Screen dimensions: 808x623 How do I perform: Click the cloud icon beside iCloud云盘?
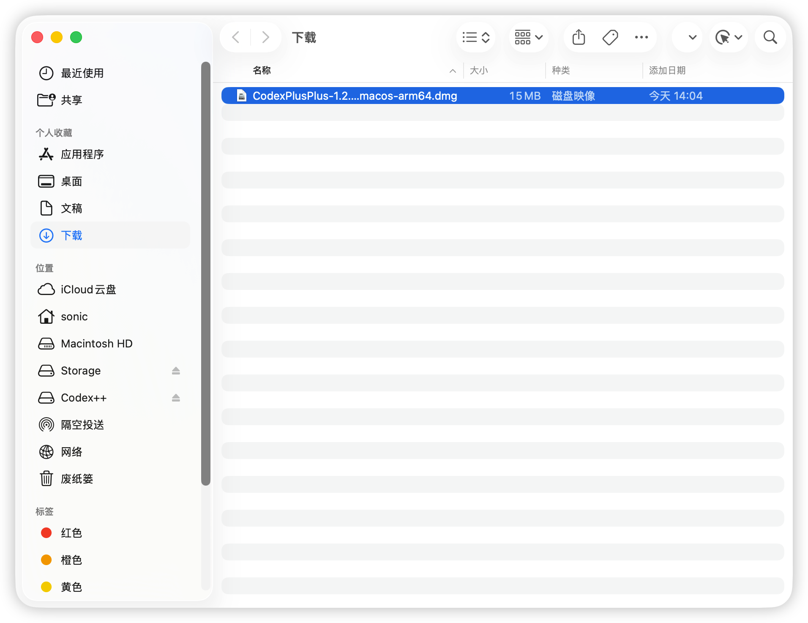(46, 290)
